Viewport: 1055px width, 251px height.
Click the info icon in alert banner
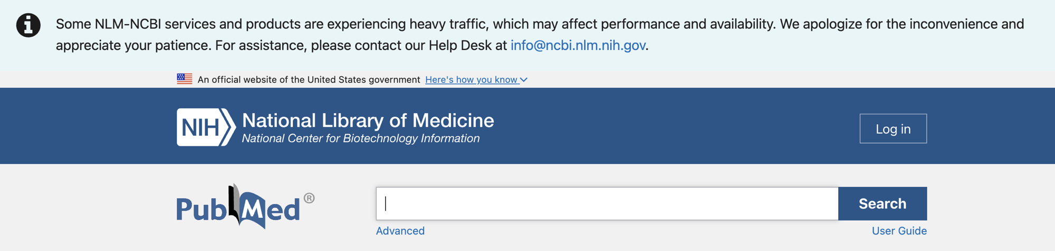click(28, 25)
